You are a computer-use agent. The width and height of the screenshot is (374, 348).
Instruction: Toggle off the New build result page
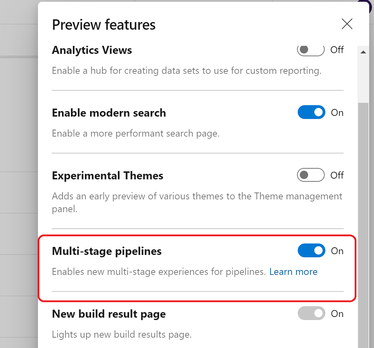click(311, 314)
